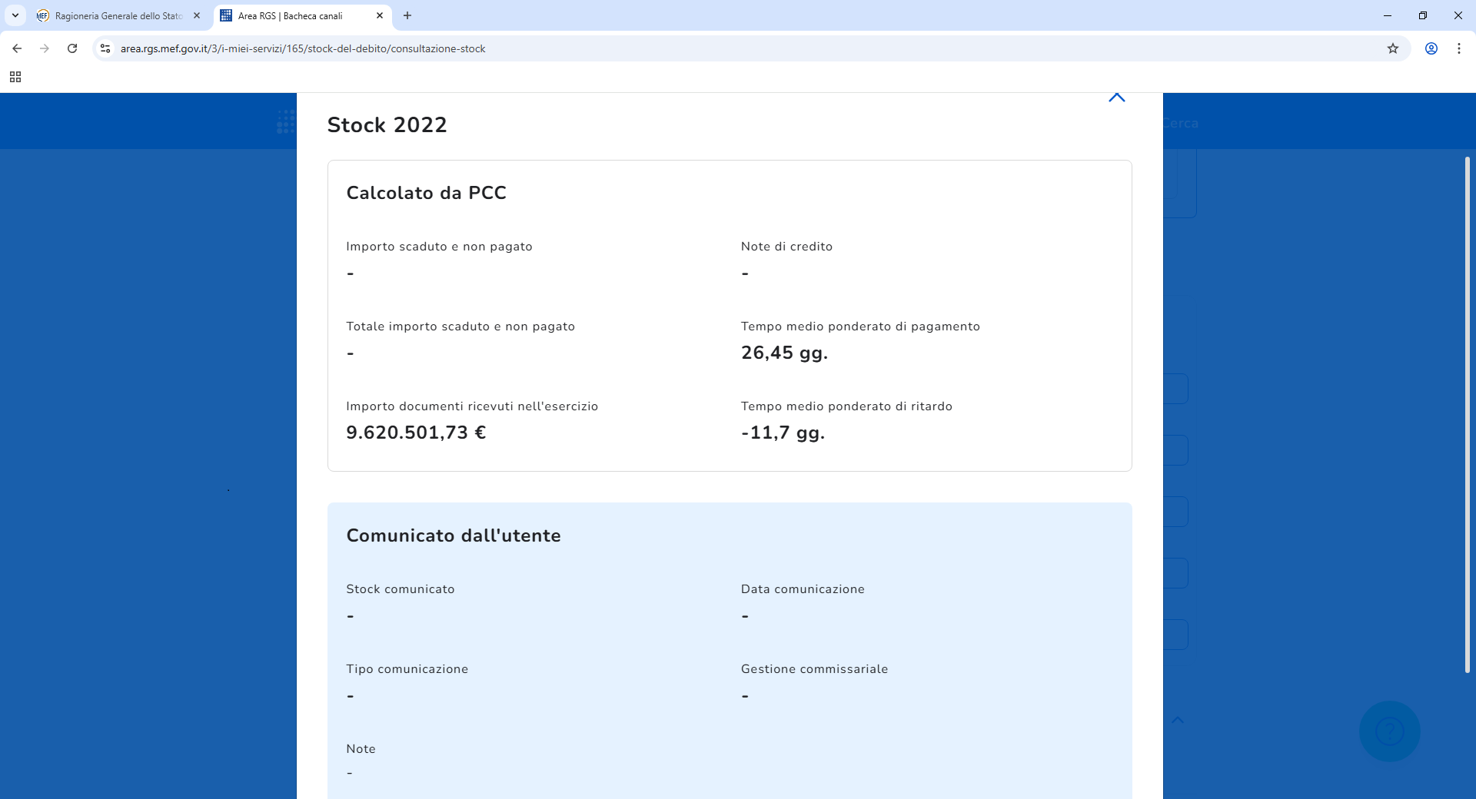Click the Note di credito label
Viewport: 1476px width, 799px height.
(786, 247)
